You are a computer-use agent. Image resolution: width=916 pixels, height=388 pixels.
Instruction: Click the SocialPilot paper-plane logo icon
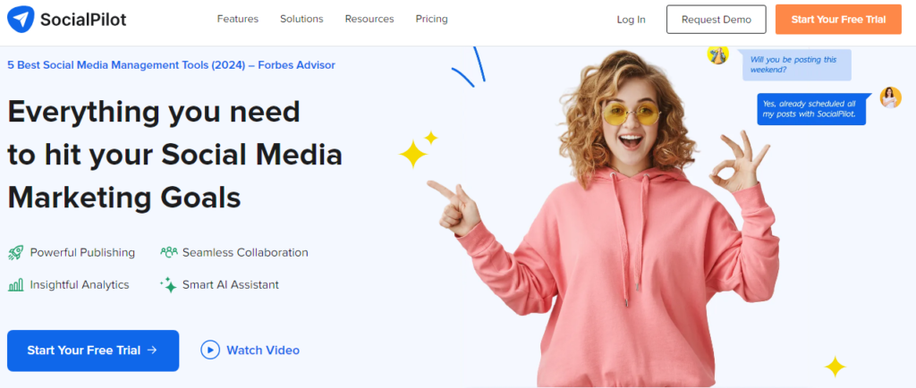pos(21,20)
